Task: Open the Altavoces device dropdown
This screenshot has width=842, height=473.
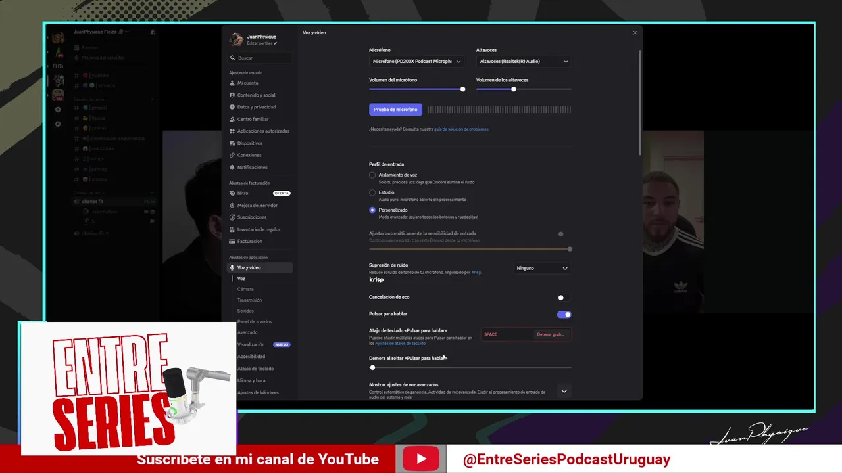Action: [x=524, y=62]
